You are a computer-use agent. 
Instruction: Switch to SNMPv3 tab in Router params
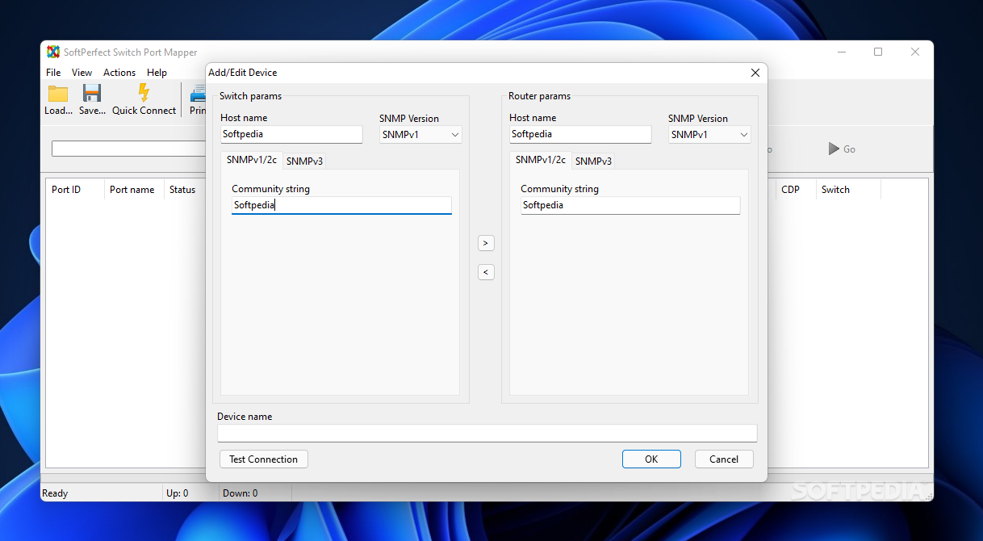(593, 161)
